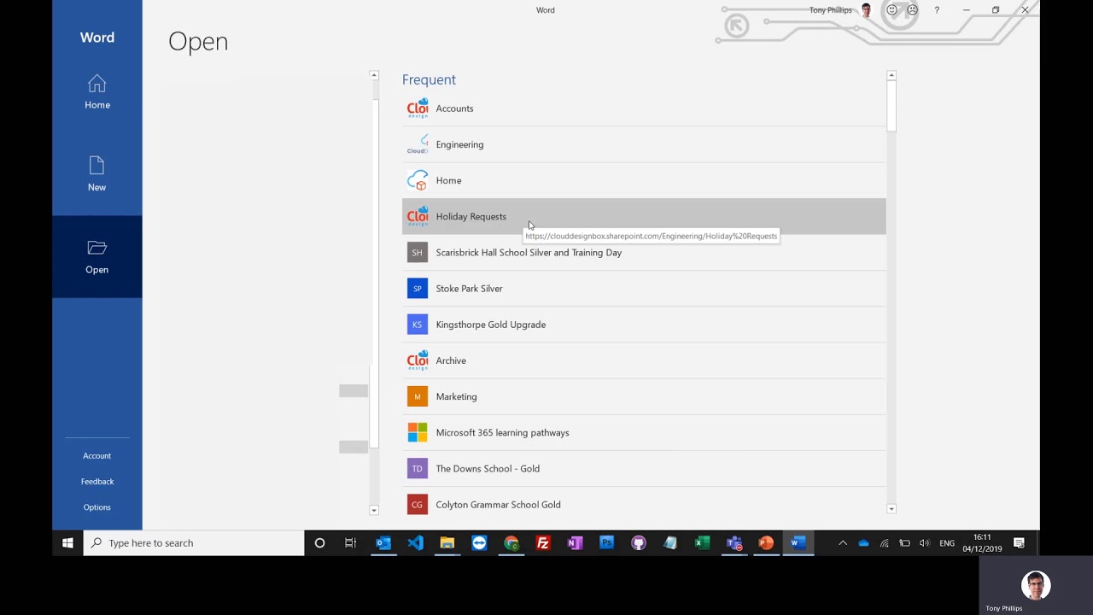Click the Home site cloud icon

418,180
